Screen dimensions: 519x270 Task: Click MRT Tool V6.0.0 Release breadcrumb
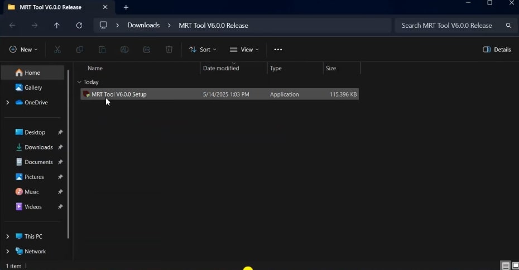click(213, 26)
